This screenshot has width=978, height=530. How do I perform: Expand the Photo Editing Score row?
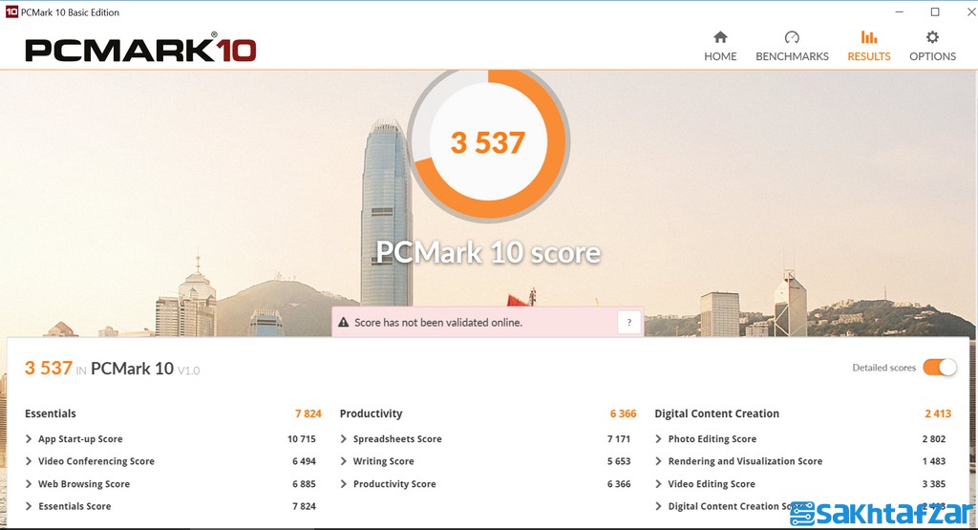point(659,439)
